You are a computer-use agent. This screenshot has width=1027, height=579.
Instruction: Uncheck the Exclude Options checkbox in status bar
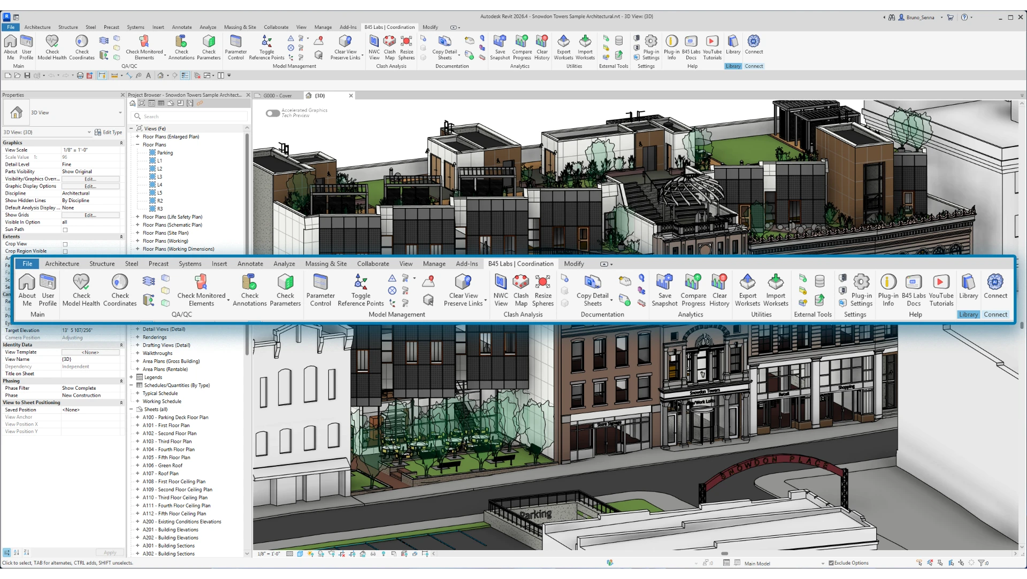pos(831,563)
